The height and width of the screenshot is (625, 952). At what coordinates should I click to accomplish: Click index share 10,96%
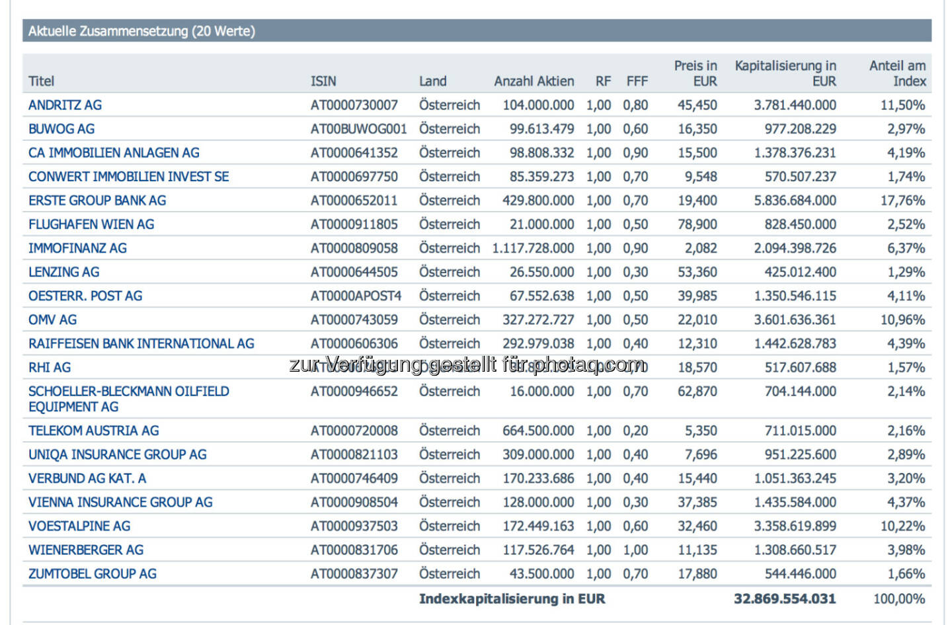(903, 319)
